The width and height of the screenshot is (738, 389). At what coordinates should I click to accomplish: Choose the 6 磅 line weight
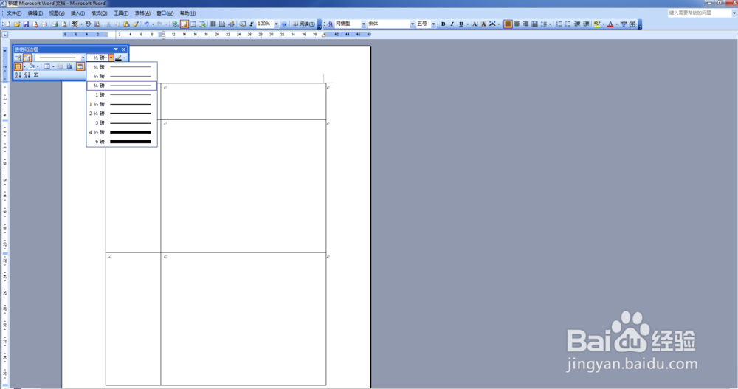[122, 142]
